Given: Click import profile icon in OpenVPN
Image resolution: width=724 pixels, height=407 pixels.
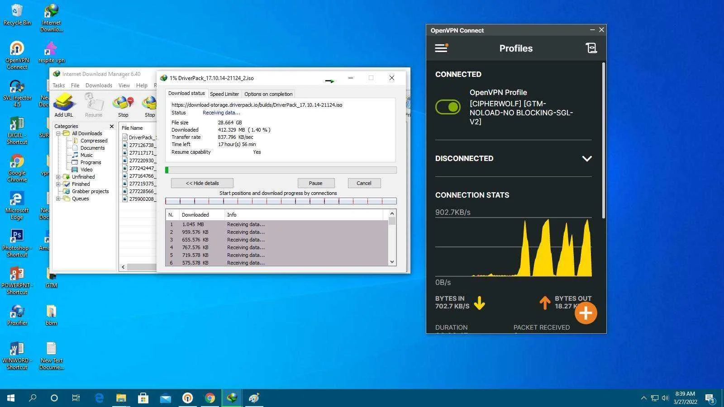Looking at the screenshot, I should (591, 48).
